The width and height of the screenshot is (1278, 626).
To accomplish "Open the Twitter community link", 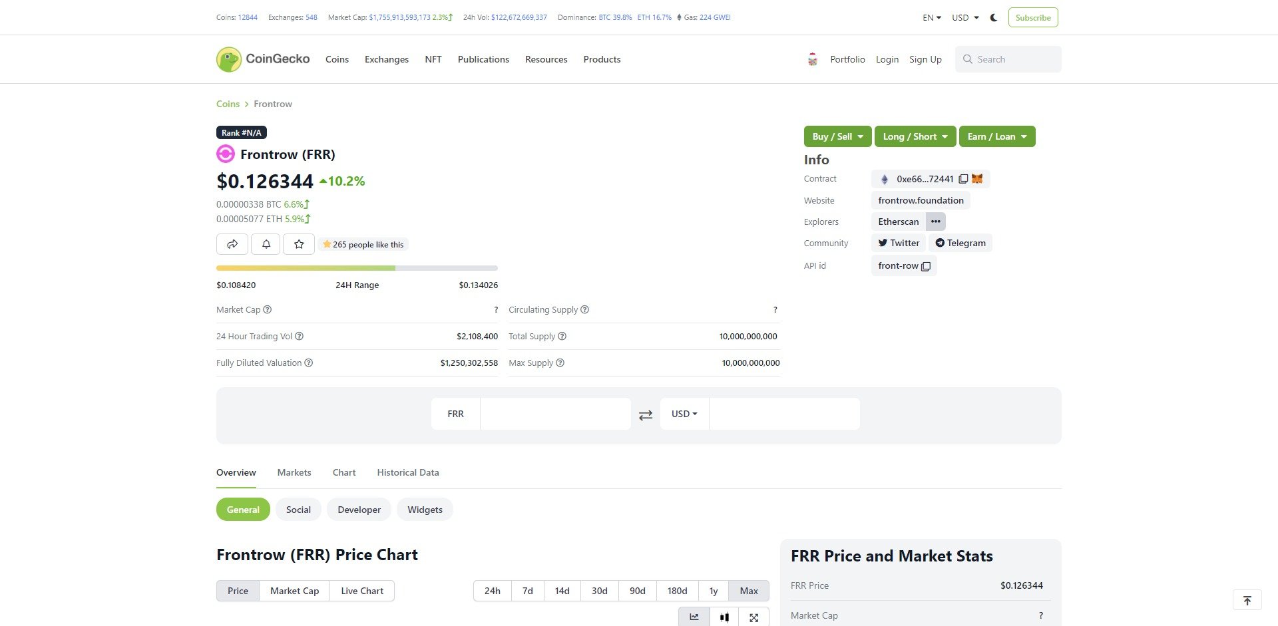I will click(x=899, y=243).
